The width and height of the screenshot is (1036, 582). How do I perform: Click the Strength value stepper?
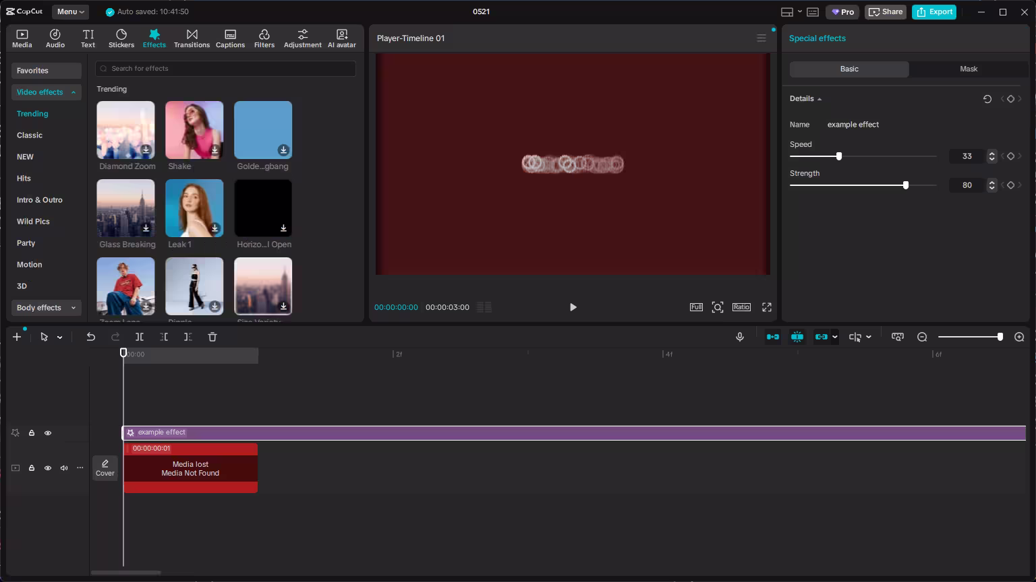(x=991, y=185)
